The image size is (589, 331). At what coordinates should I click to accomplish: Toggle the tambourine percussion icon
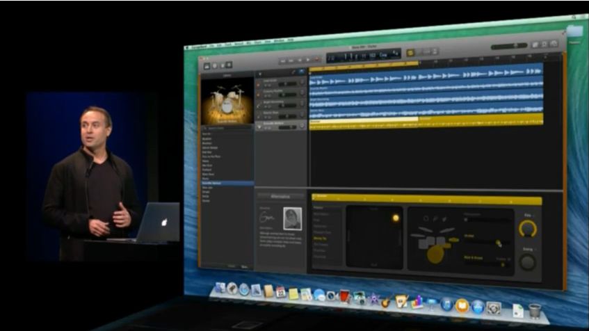click(426, 218)
